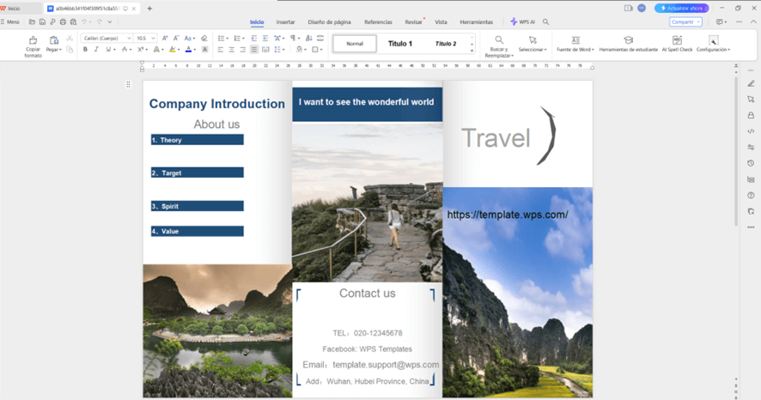Open the Diseño de página tab
The image size is (761, 400).
(330, 21)
